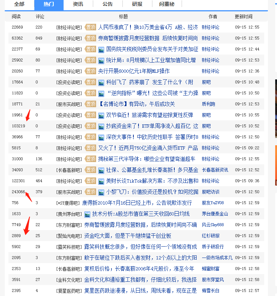The width and height of the screenshot is (277, 296).
Task: Open the 问董秘 tab
Action: (x=167, y=4)
